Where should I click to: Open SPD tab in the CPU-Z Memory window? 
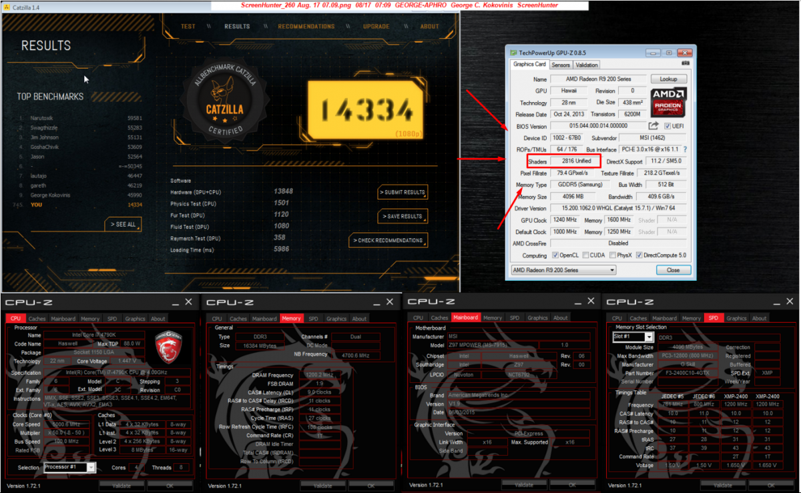(x=313, y=319)
